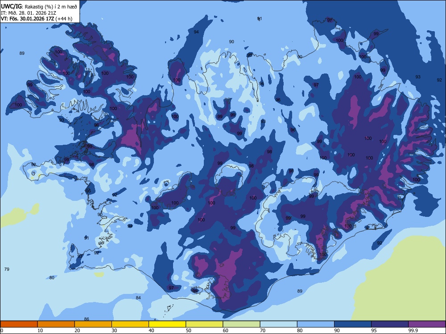The image size is (446, 334).
Task: Click the header title 'Rakastig (%) í 2 m hæð'
Action: [51, 7]
